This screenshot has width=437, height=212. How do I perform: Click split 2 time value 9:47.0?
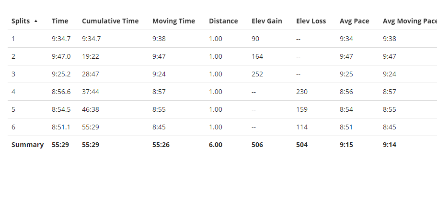tap(61, 56)
